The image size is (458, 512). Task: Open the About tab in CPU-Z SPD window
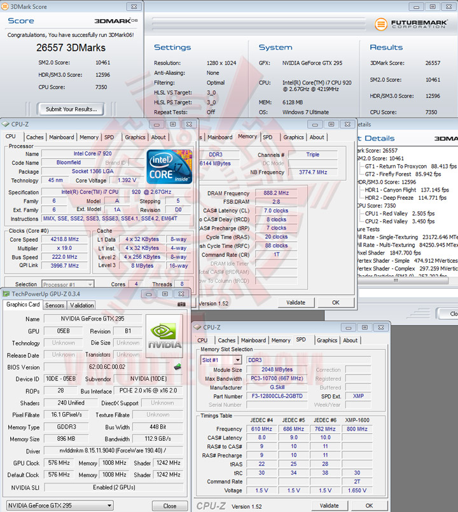(x=350, y=340)
